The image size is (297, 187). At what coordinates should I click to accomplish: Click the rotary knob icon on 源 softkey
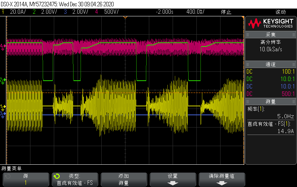7,177
